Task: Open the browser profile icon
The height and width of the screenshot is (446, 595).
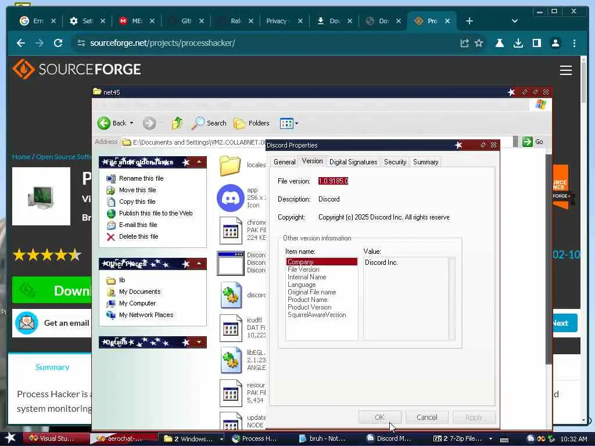Action: point(555,43)
